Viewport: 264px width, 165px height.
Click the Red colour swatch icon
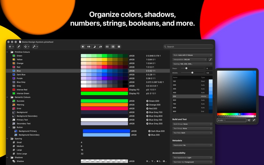pos(14,67)
